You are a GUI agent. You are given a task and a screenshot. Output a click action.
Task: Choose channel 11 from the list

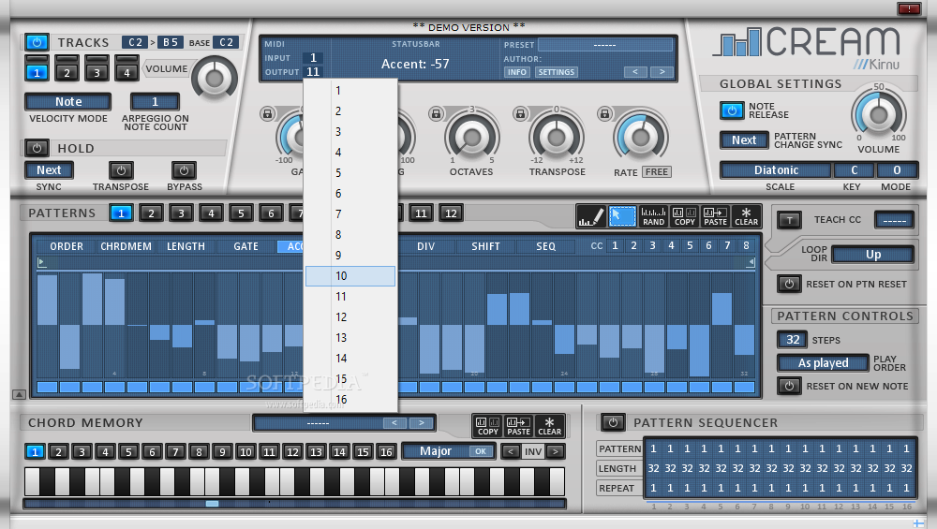pos(350,297)
